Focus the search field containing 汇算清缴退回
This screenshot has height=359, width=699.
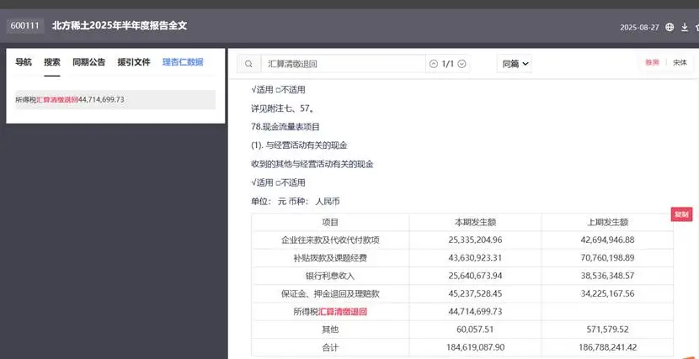344,64
